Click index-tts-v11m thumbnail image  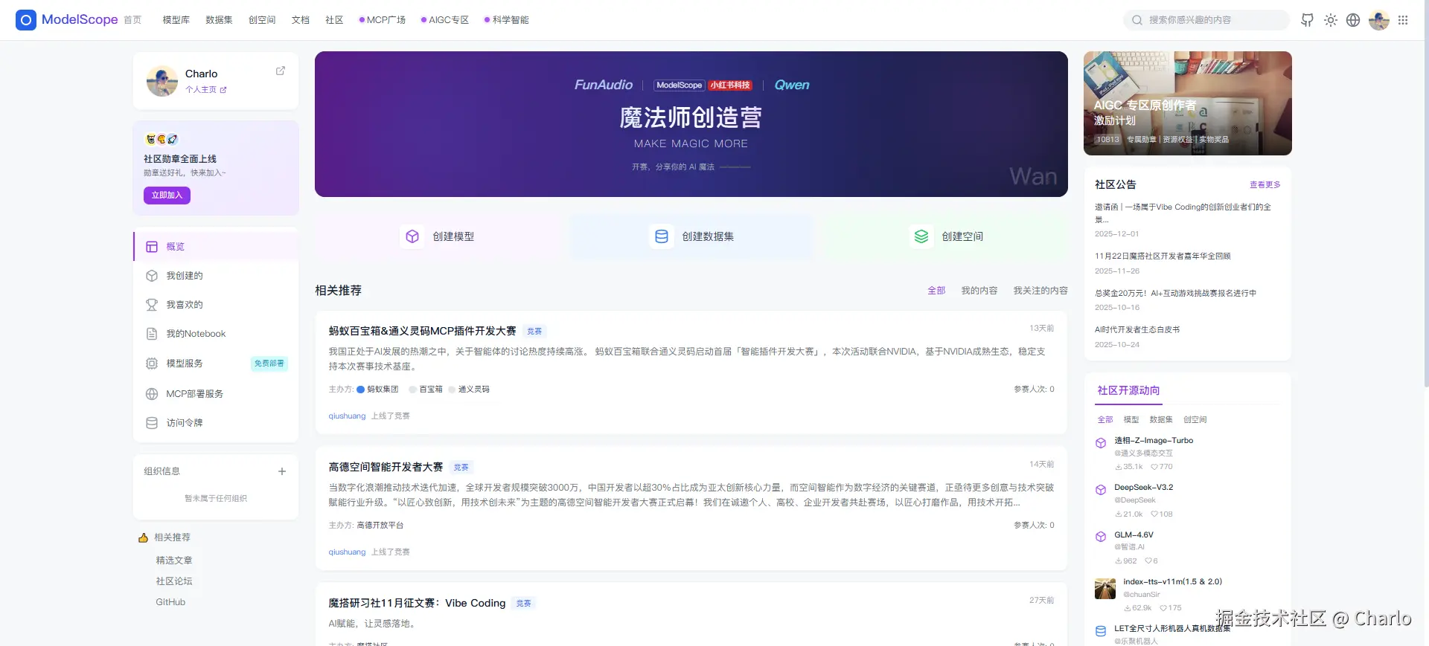click(1105, 589)
